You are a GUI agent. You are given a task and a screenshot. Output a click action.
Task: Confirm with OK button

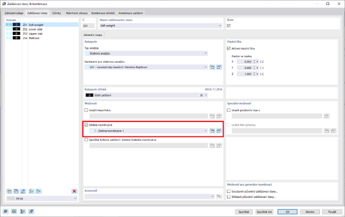pos(287,212)
